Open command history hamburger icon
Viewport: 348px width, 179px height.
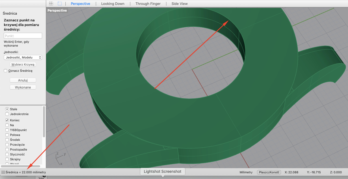pos(3,172)
